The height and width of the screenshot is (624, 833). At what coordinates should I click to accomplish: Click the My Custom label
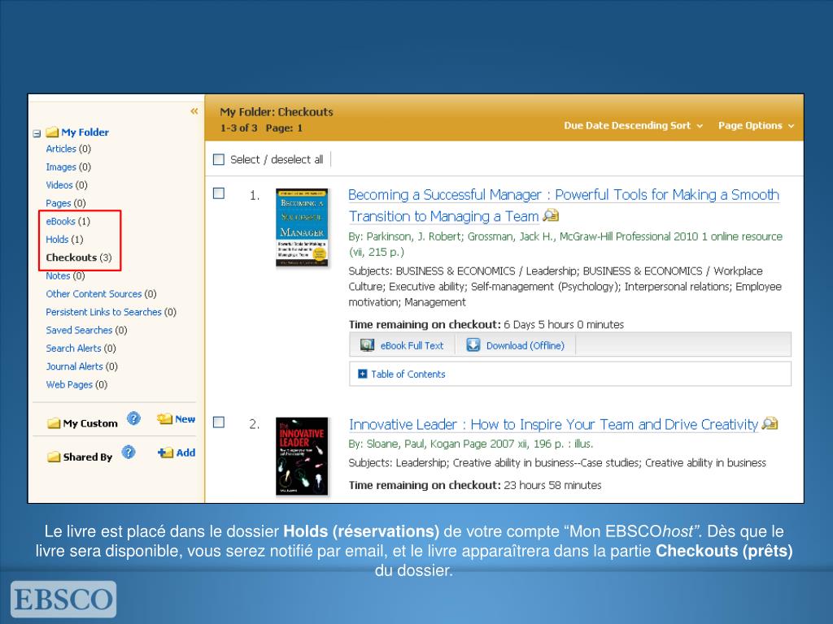[x=90, y=423]
